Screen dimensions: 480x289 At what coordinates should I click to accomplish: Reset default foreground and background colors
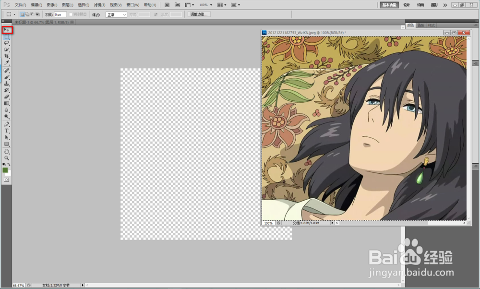click(4, 164)
